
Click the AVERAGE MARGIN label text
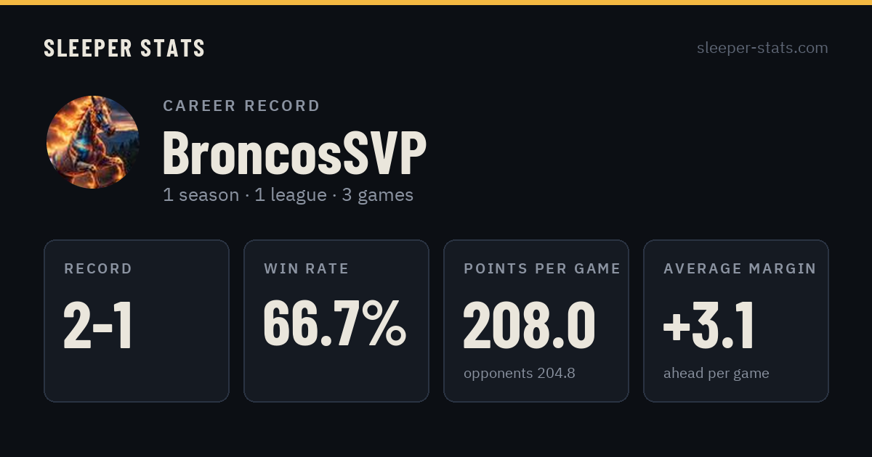coord(740,268)
